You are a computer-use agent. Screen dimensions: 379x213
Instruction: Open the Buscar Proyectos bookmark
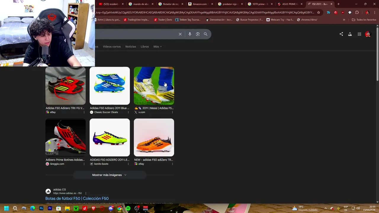point(249,20)
